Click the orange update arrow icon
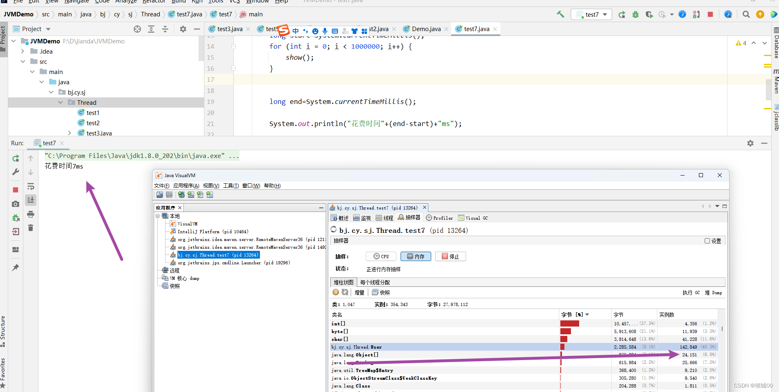This screenshot has height=392, width=779. click(760, 14)
